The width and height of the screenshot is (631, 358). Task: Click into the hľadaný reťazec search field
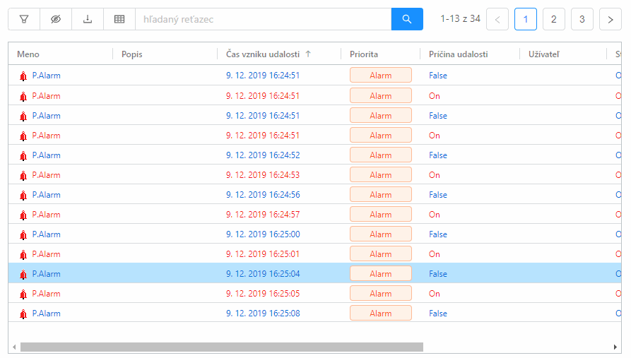(x=263, y=19)
